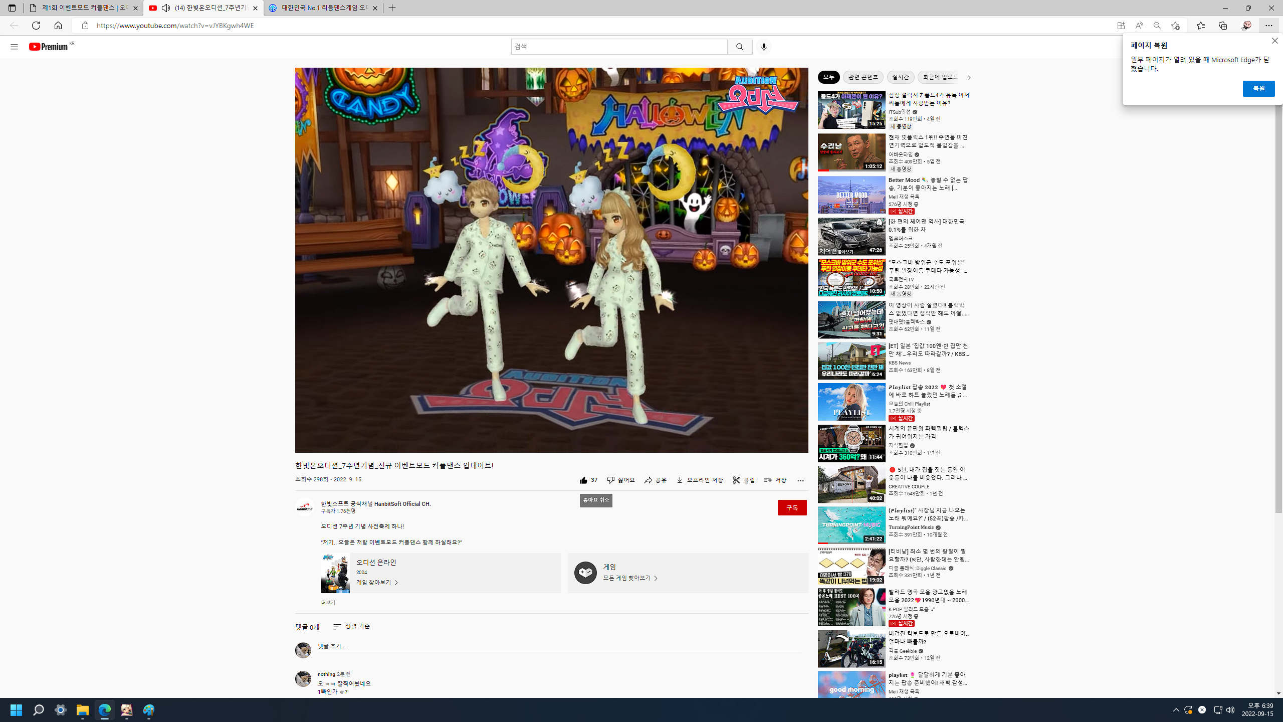Click in the YouTube search box
The height and width of the screenshot is (722, 1283).
pos(619,47)
